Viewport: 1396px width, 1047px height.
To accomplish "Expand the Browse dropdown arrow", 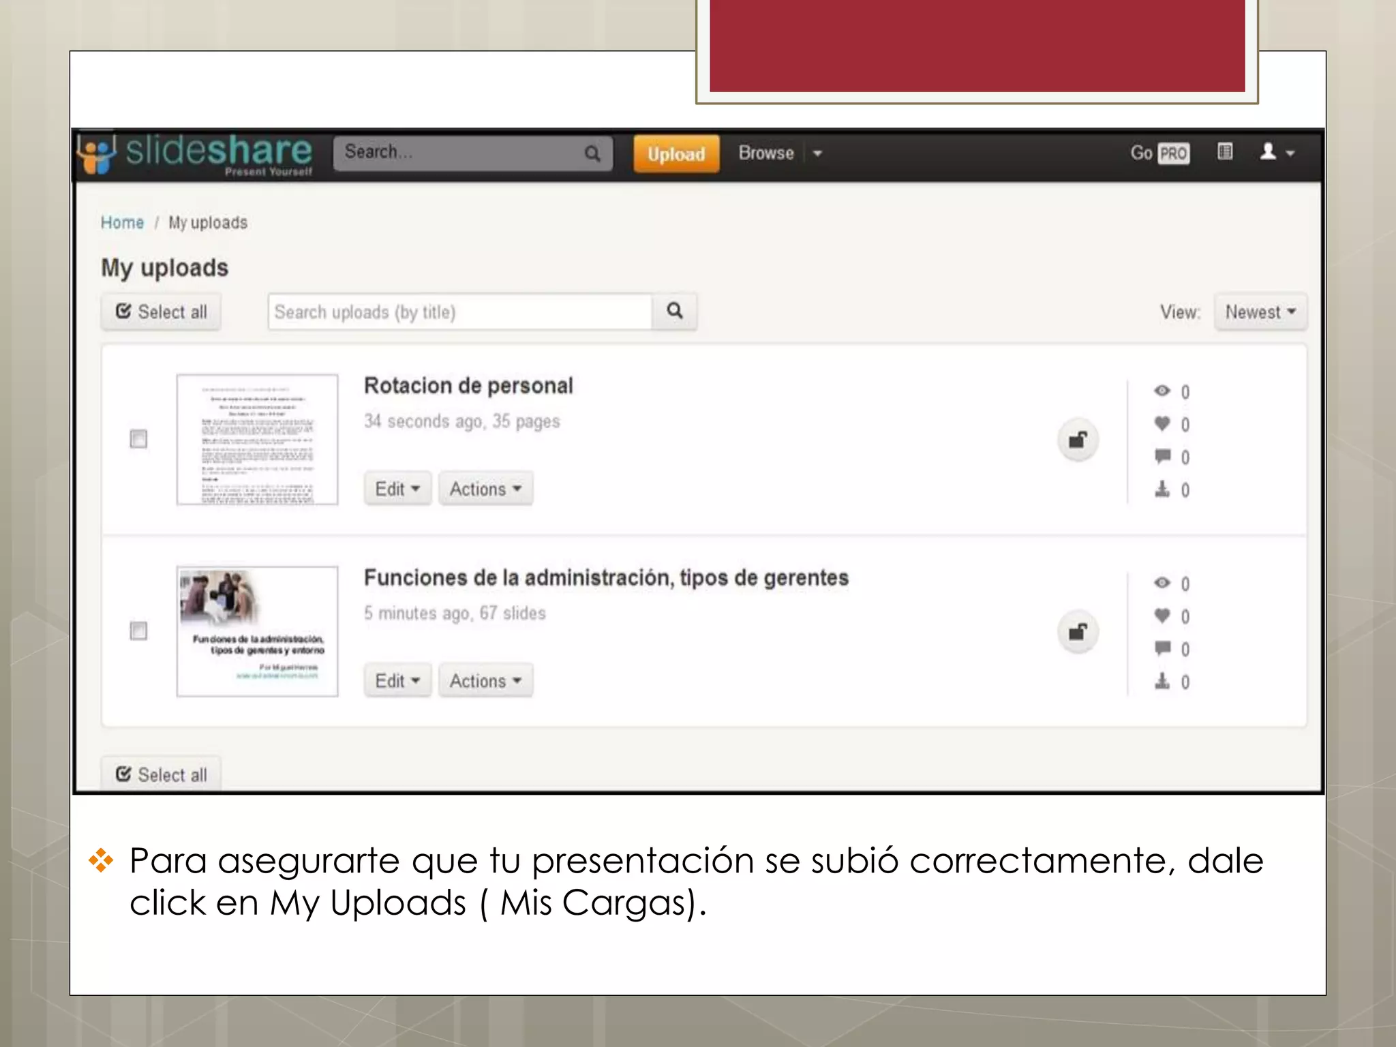I will click(817, 153).
